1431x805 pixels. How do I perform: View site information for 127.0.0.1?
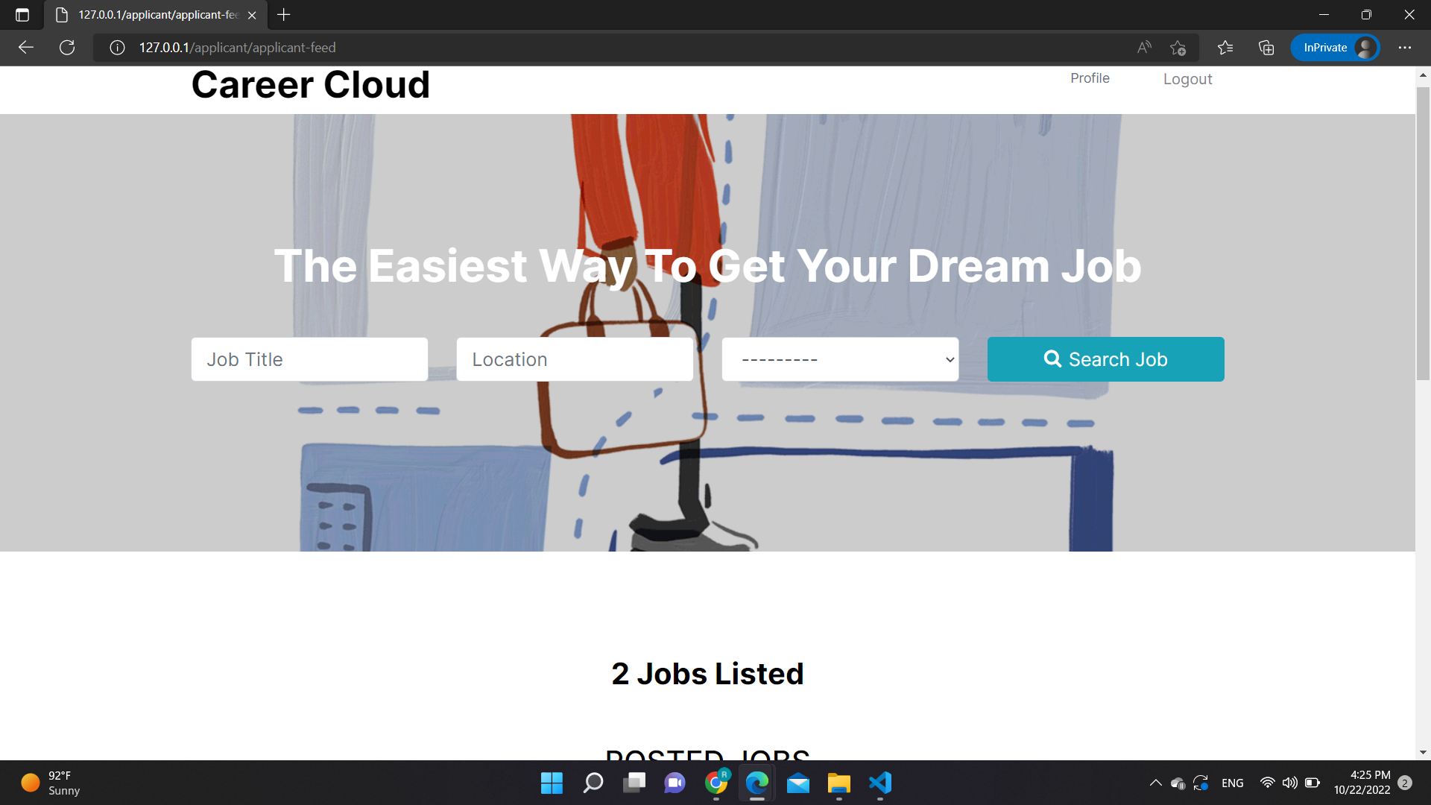click(x=117, y=47)
